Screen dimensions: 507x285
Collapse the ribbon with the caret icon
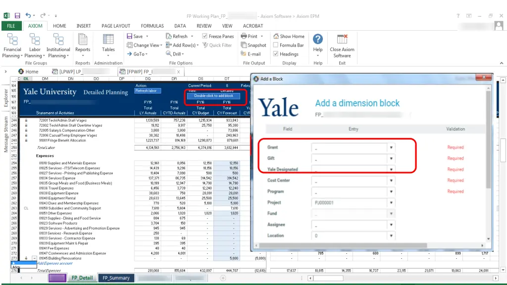502,63
